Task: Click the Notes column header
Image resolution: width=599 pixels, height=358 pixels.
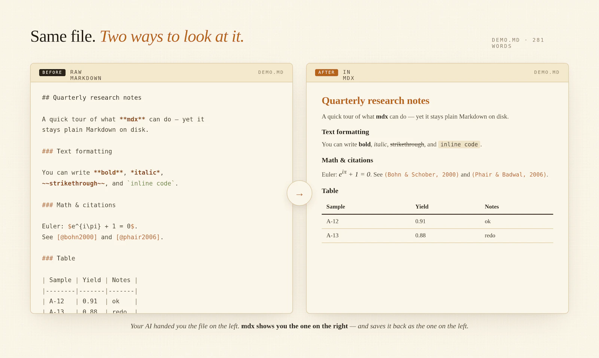Action: [492, 206]
